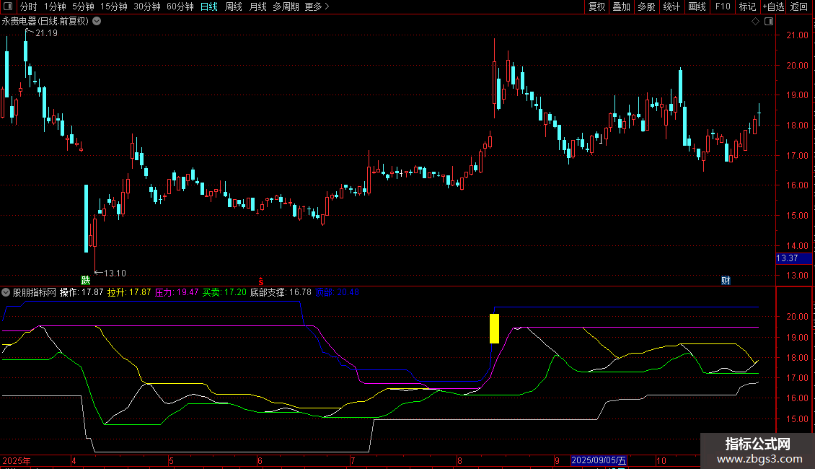The image size is (815, 469).
Task: Click the small icon left of 分时
Action: coord(9,7)
